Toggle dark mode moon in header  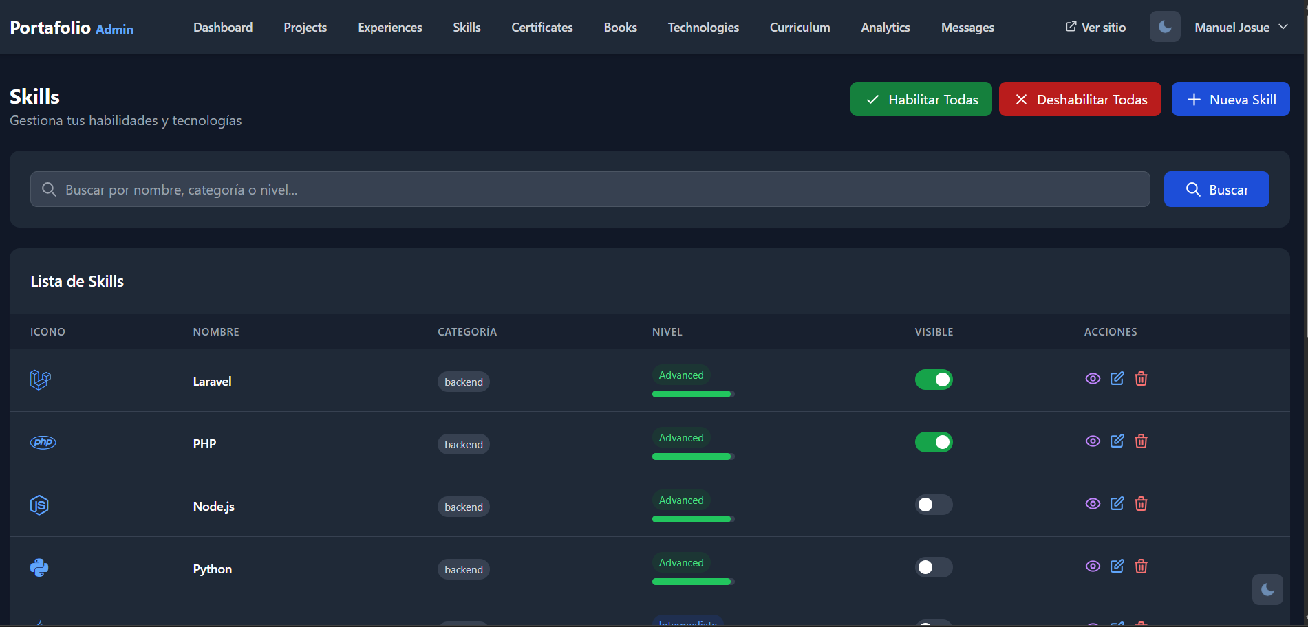(x=1165, y=27)
